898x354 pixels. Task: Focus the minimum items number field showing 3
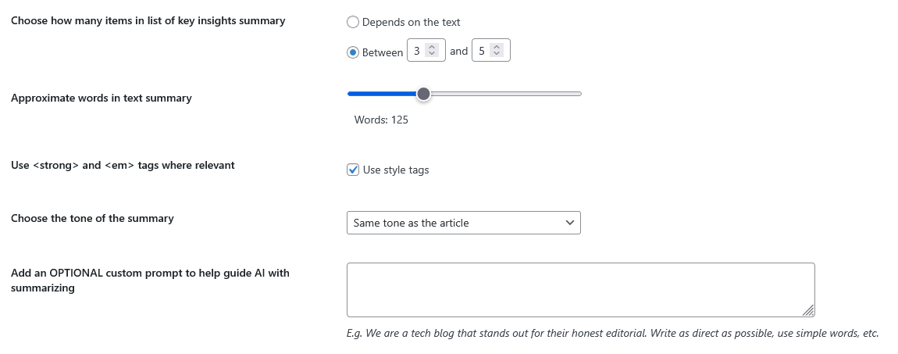(x=417, y=51)
